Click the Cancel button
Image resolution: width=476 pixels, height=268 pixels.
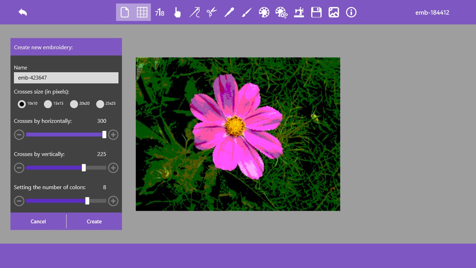38,222
